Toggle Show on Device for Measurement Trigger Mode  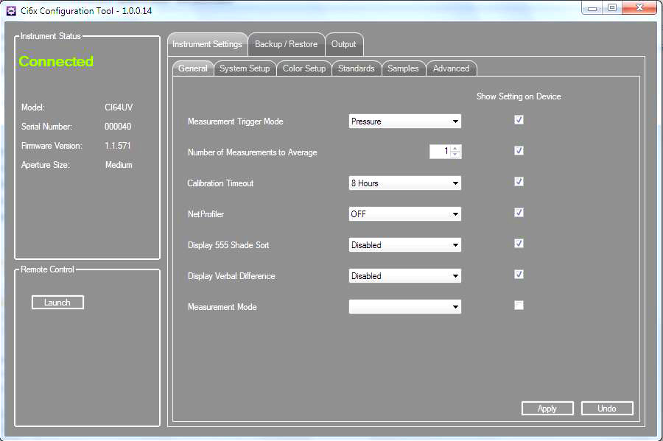(519, 120)
